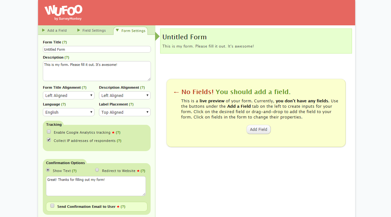
Task: Open the Form Title Alignment help icon
Action: [84, 87]
